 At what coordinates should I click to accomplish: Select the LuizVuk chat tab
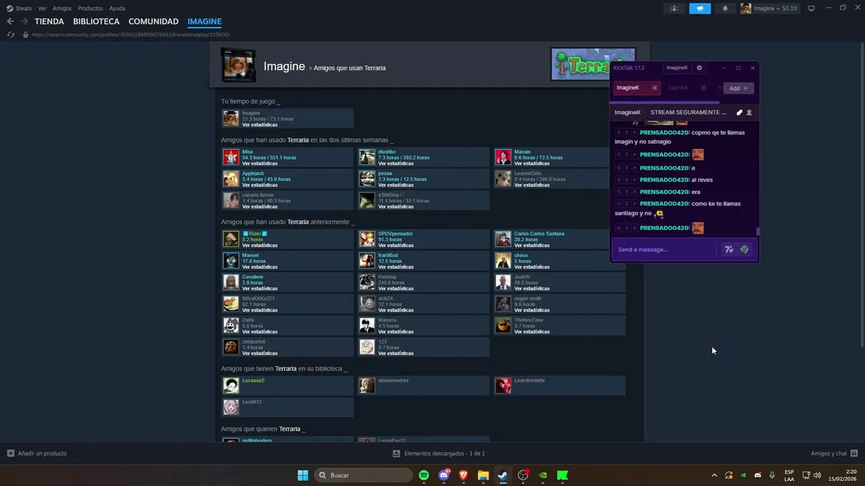tap(678, 88)
